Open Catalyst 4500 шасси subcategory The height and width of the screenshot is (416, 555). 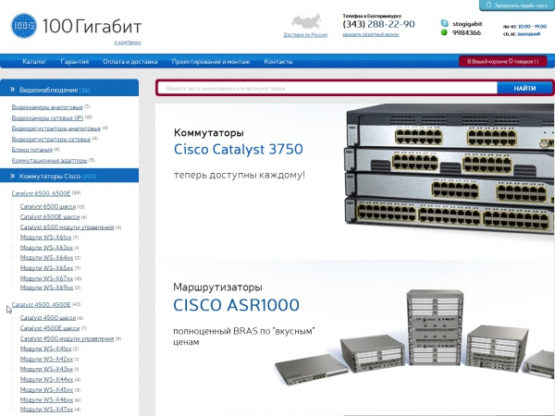tap(48, 318)
